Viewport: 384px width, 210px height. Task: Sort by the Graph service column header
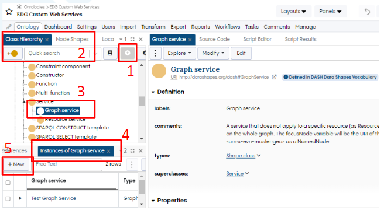coord(49,181)
